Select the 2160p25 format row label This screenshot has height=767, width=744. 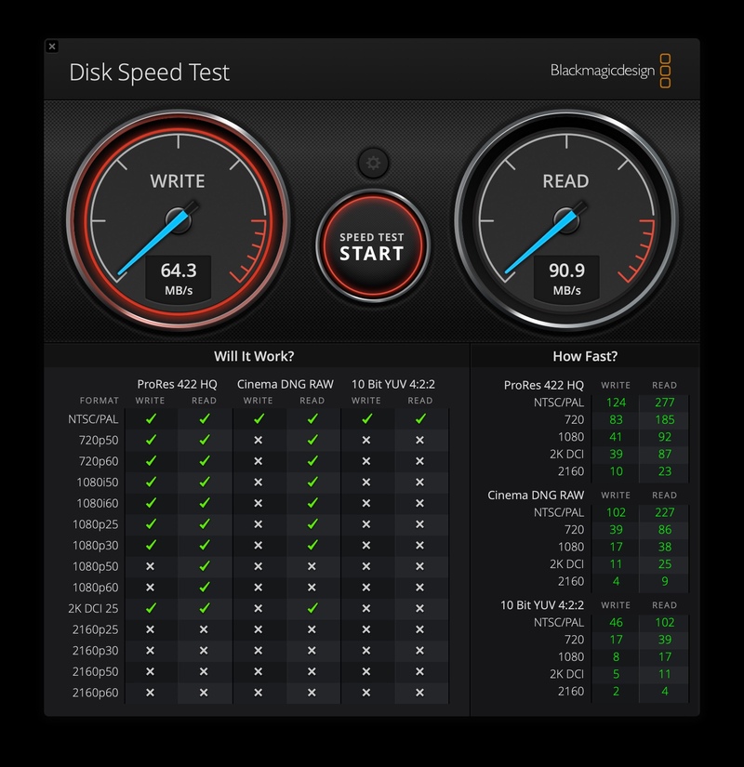click(96, 629)
